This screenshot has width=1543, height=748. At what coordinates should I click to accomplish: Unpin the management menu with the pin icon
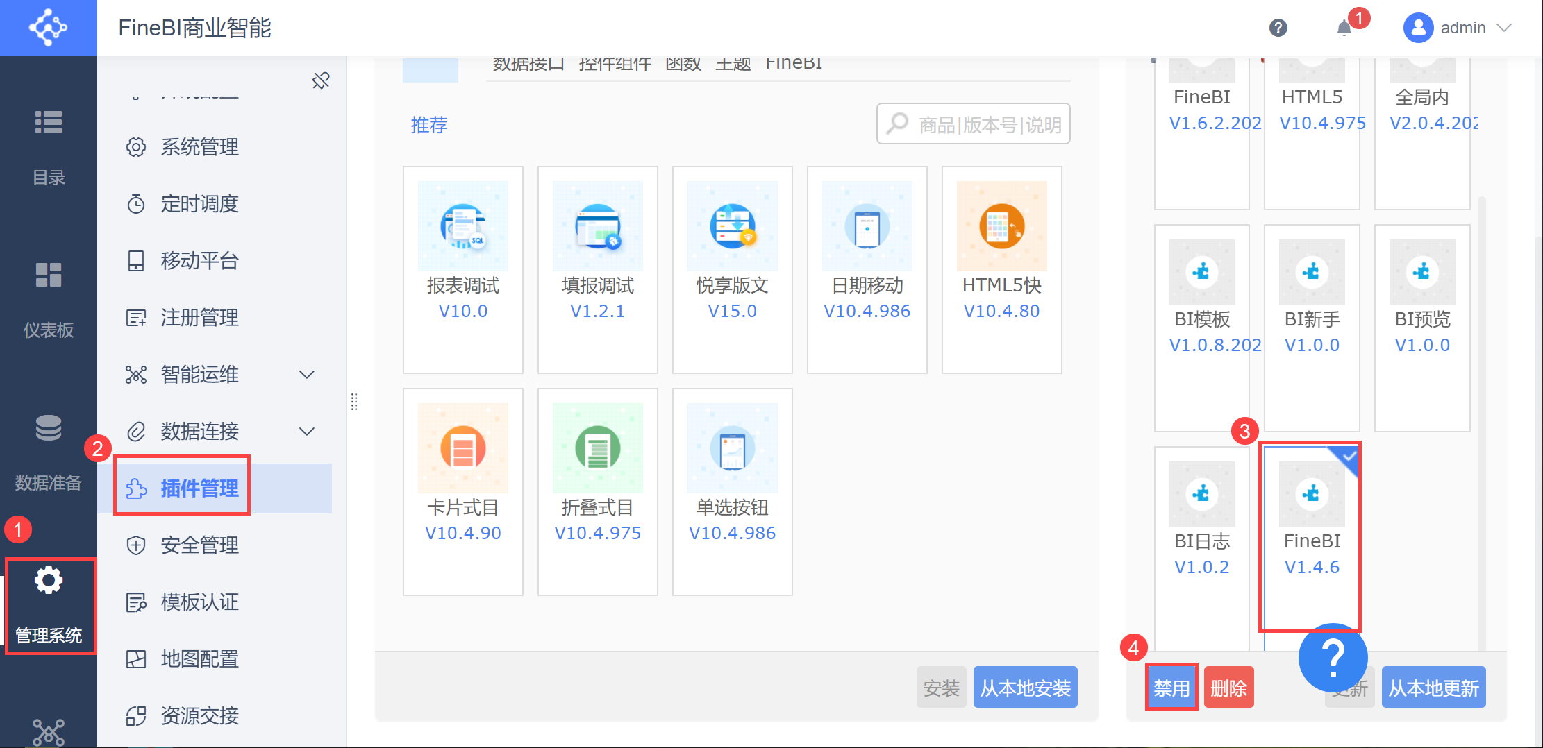coord(321,80)
